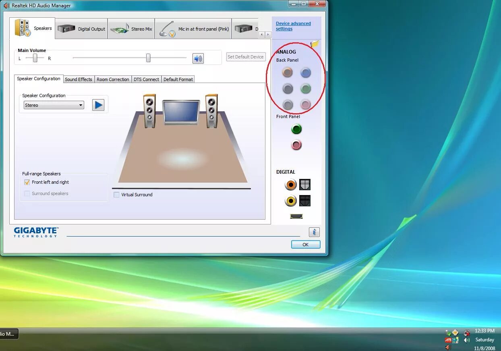Viewport: 501px width, 351px height.
Task: Open connector settings yellow folder icon
Action: (x=315, y=44)
